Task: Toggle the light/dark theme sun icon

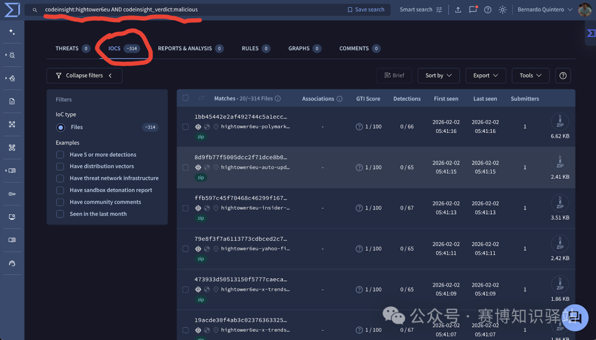Action: [503, 10]
